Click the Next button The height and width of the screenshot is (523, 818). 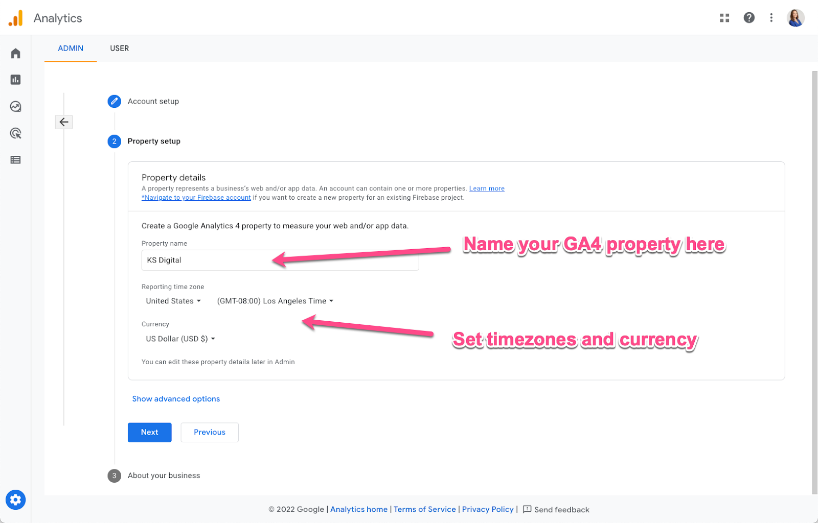[150, 432]
